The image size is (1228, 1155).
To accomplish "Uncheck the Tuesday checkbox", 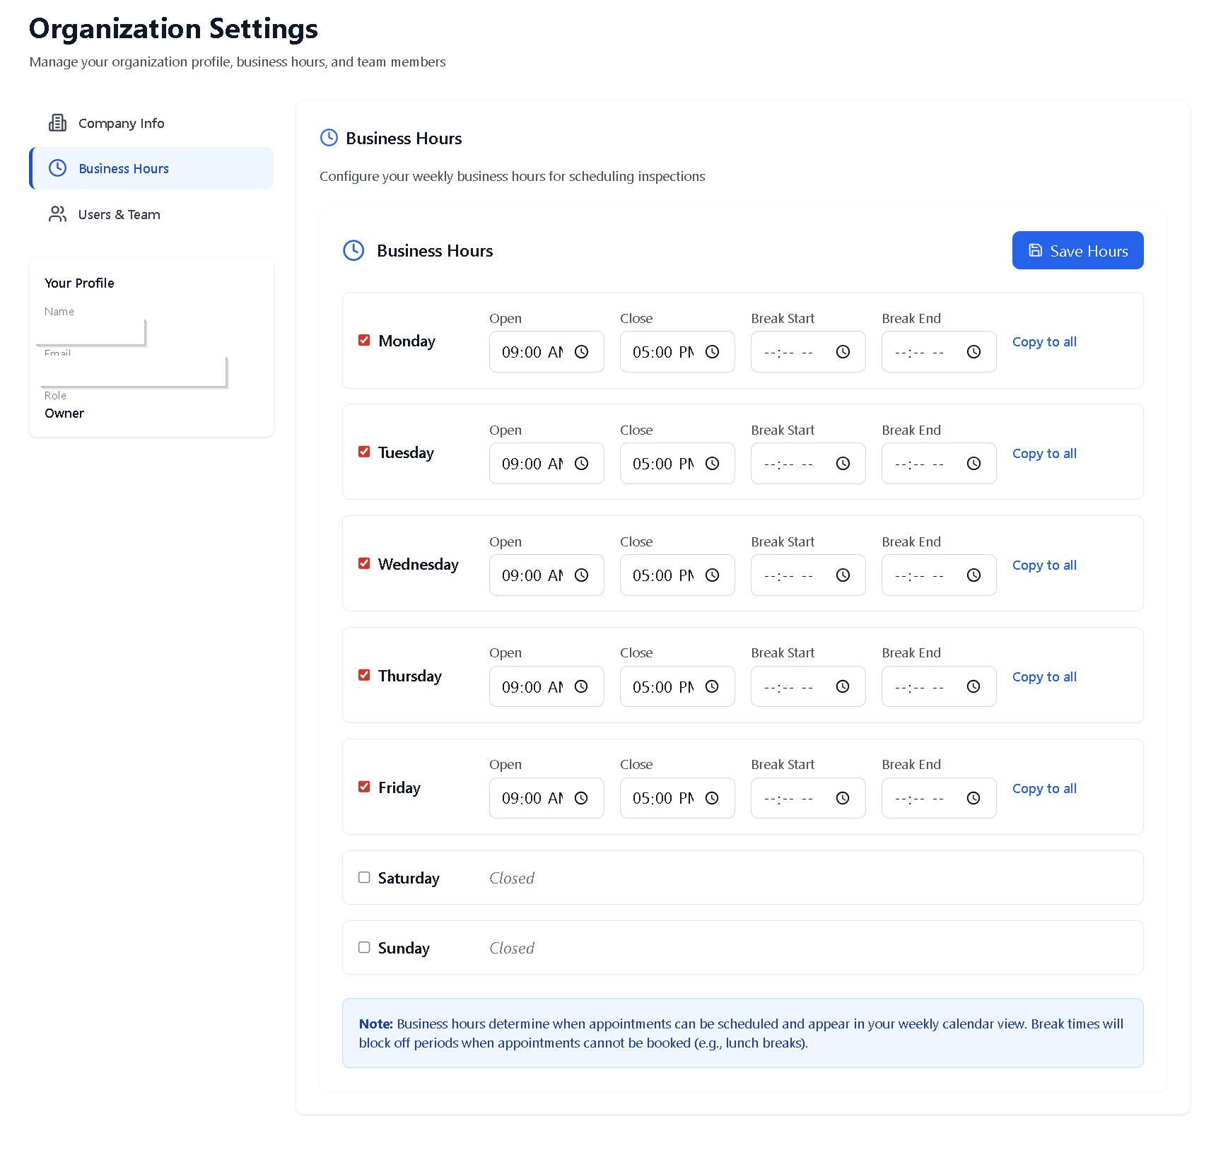I will [x=364, y=452].
